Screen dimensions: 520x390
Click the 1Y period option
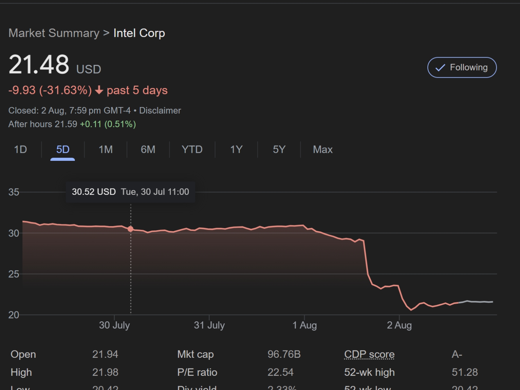tap(236, 149)
